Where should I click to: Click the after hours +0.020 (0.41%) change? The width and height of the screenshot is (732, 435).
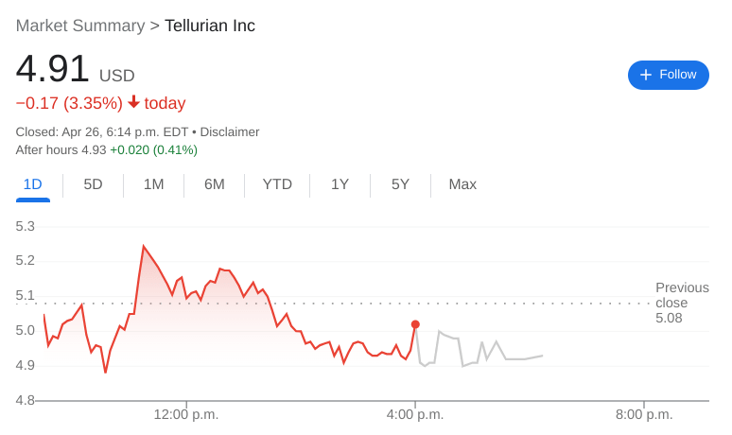click(x=153, y=149)
